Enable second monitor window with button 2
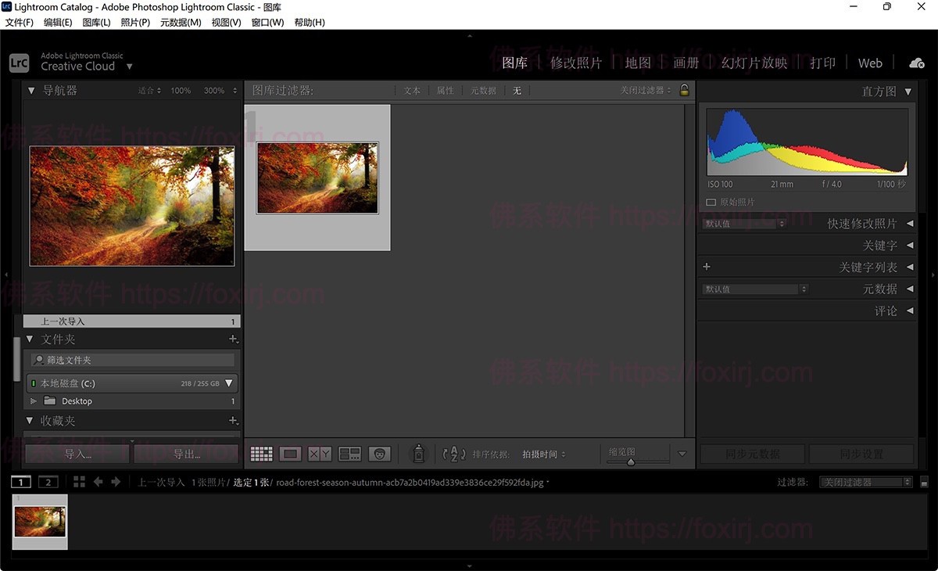The height and width of the screenshot is (571, 938). pos(48,482)
